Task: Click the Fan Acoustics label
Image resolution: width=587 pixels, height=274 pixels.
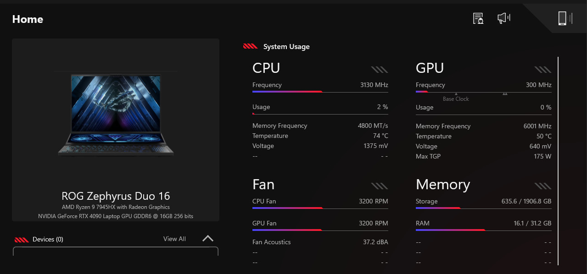Action: click(x=272, y=242)
